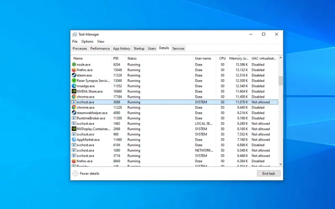The width and height of the screenshot is (335, 209).
Task: Click PID value 10960
Action: point(118,91)
